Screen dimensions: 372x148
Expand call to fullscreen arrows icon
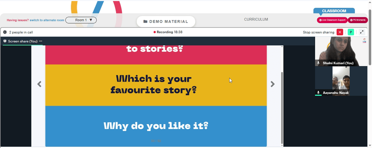click(362, 32)
